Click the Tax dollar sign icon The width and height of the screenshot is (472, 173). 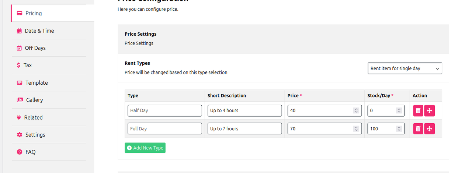(x=19, y=65)
